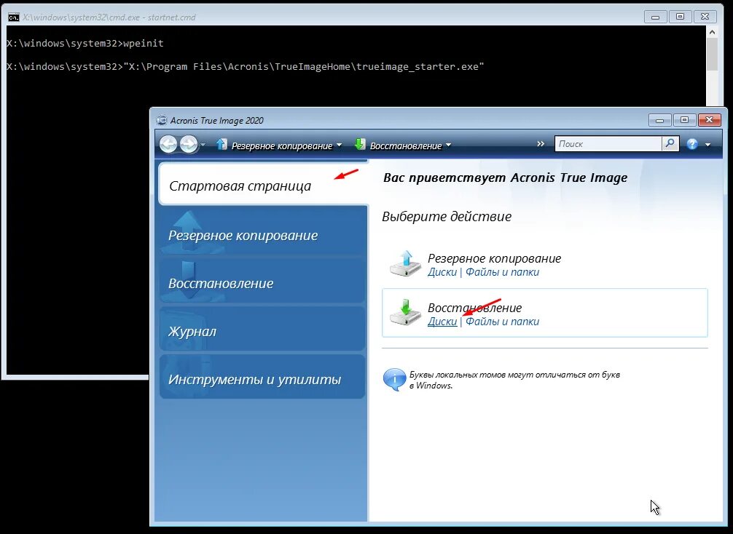
Task: Open navigation history dropdown arrow
Action: pyautogui.click(x=203, y=145)
